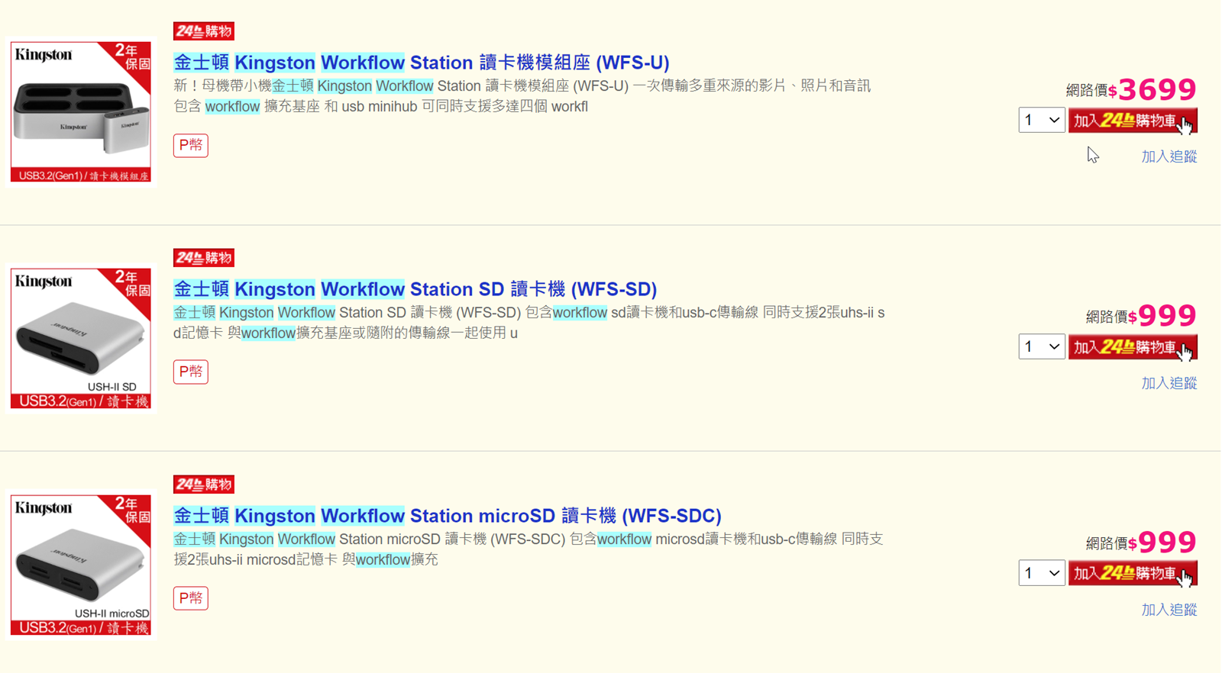Open the WFS-SD reader product image
The height and width of the screenshot is (673, 1222).
(x=80, y=338)
